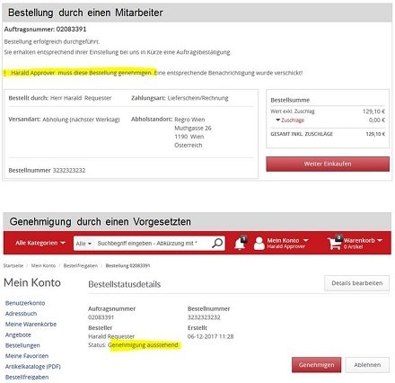
Task: Open the notification bell icon
Action: pos(240,243)
